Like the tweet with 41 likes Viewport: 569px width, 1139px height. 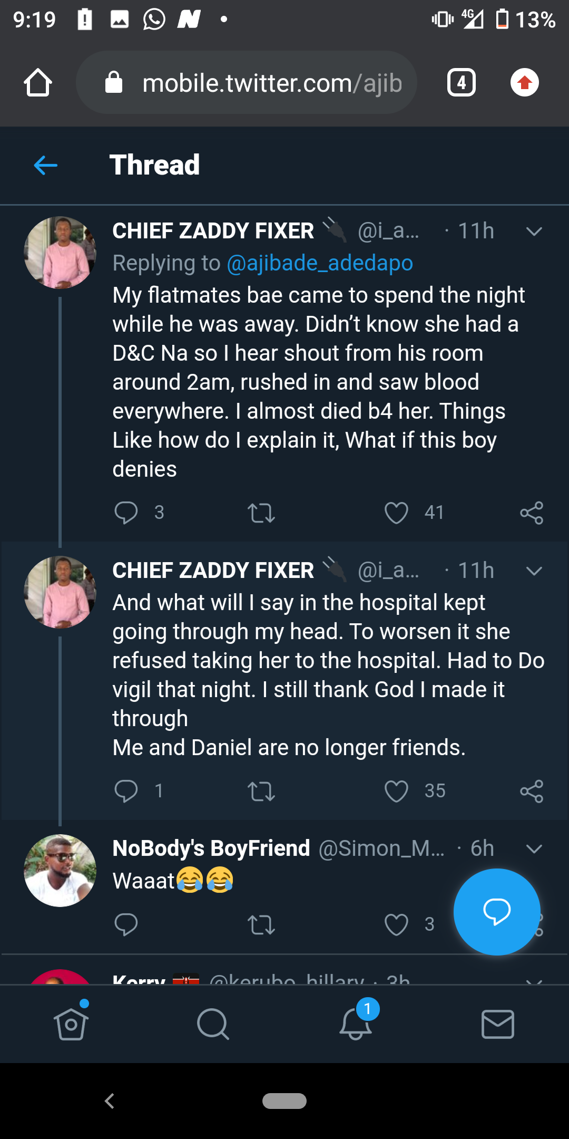[396, 513]
